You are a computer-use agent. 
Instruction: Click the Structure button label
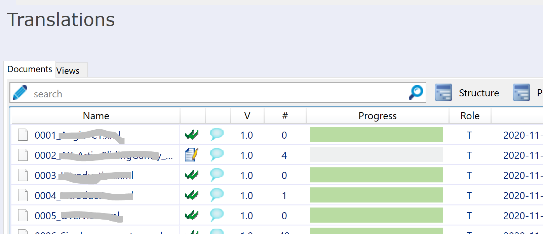click(479, 93)
